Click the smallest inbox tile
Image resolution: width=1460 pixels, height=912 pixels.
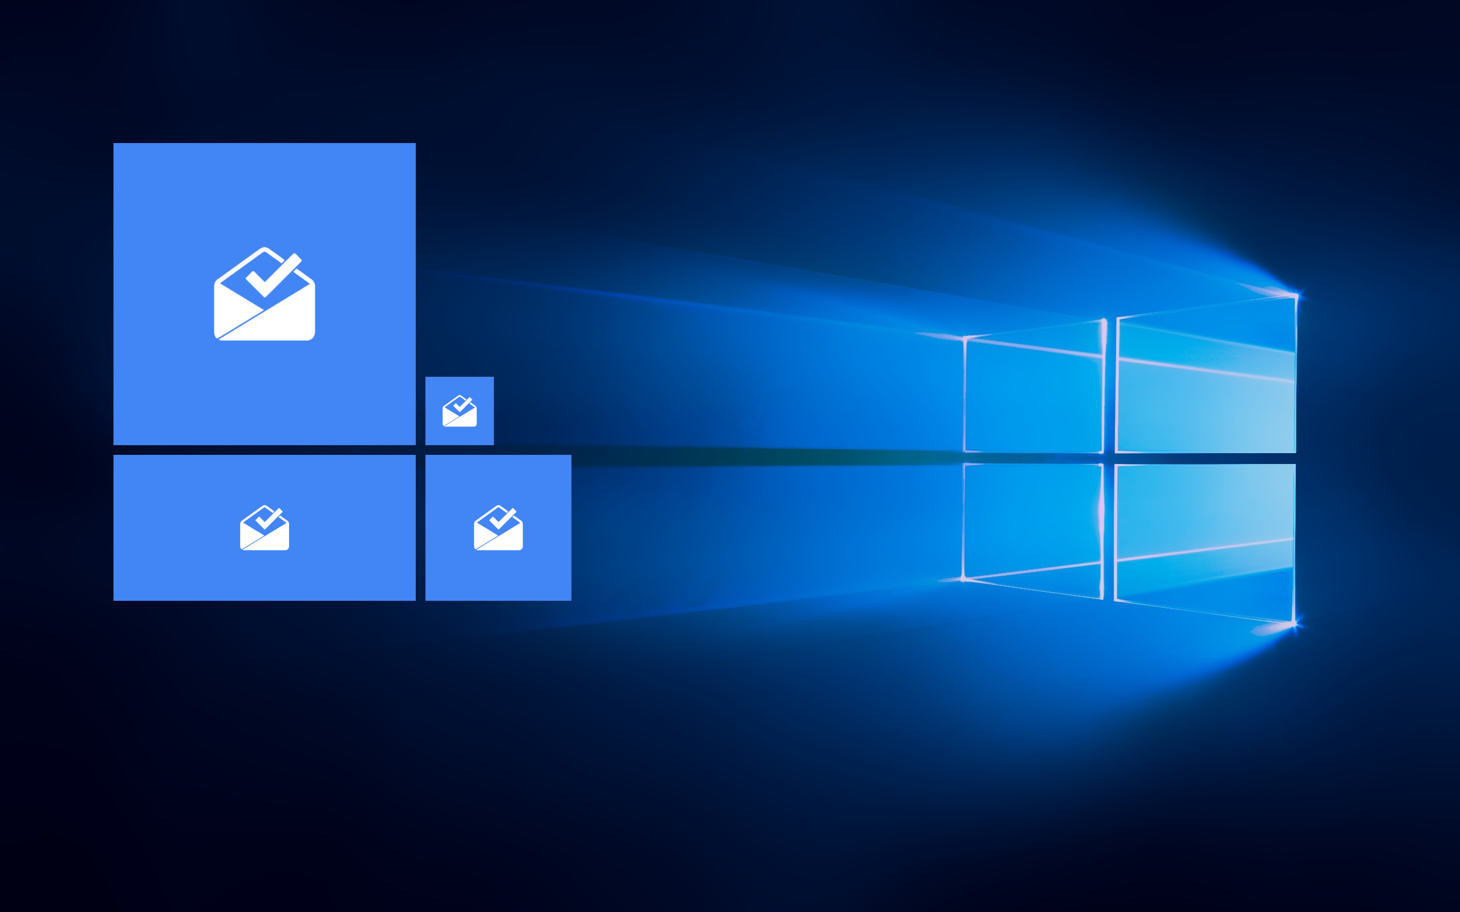[x=459, y=411]
